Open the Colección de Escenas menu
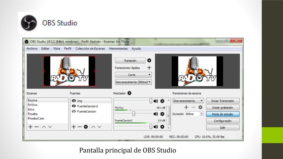Screen dimensions: 283x159 (x=90, y=49)
